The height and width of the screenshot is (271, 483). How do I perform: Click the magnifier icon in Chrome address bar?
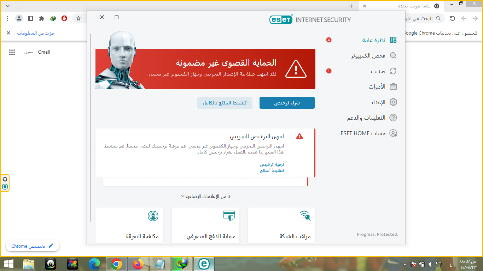[x=438, y=18]
